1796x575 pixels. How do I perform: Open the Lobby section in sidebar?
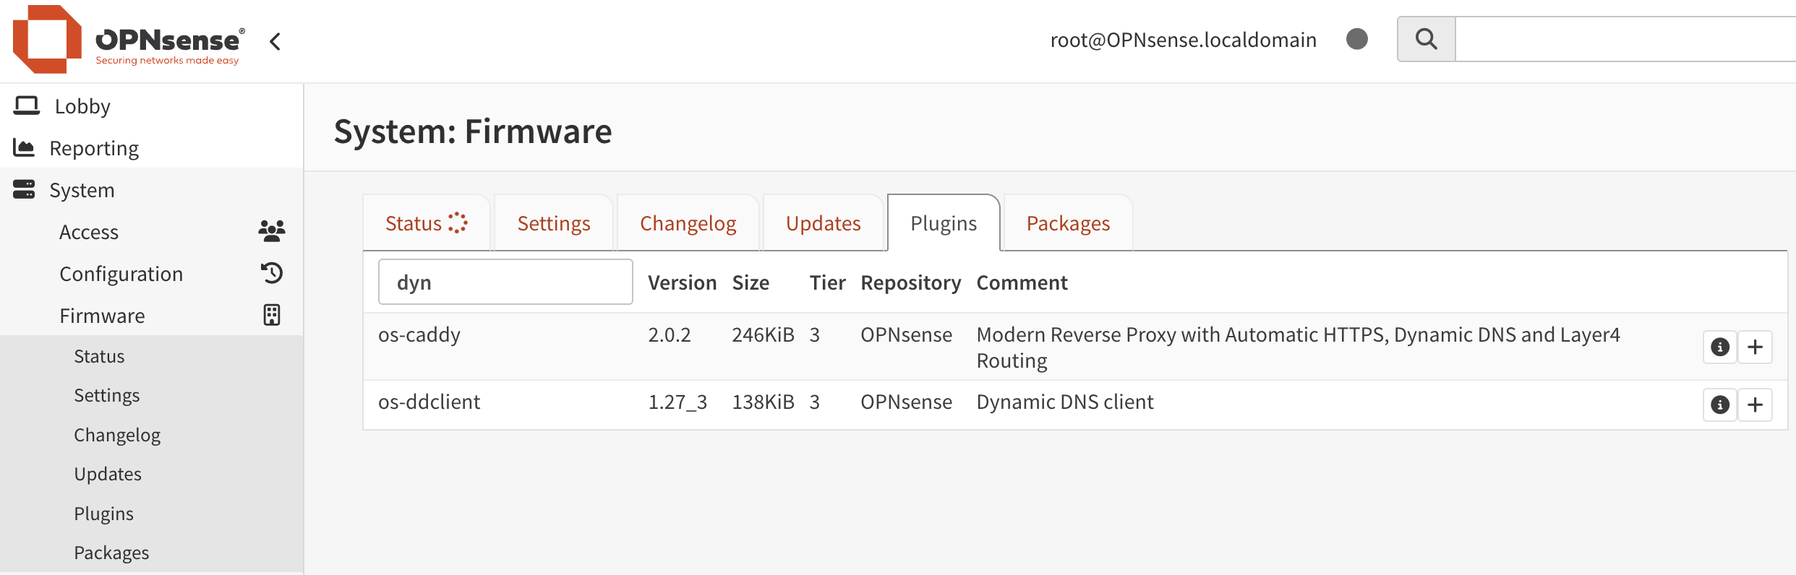[82, 106]
